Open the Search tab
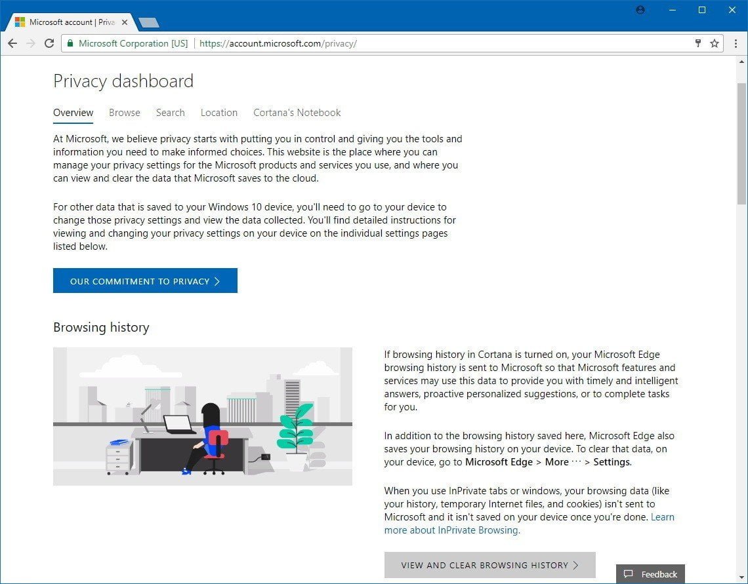Viewport: 748px width, 584px height. click(171, 113)
